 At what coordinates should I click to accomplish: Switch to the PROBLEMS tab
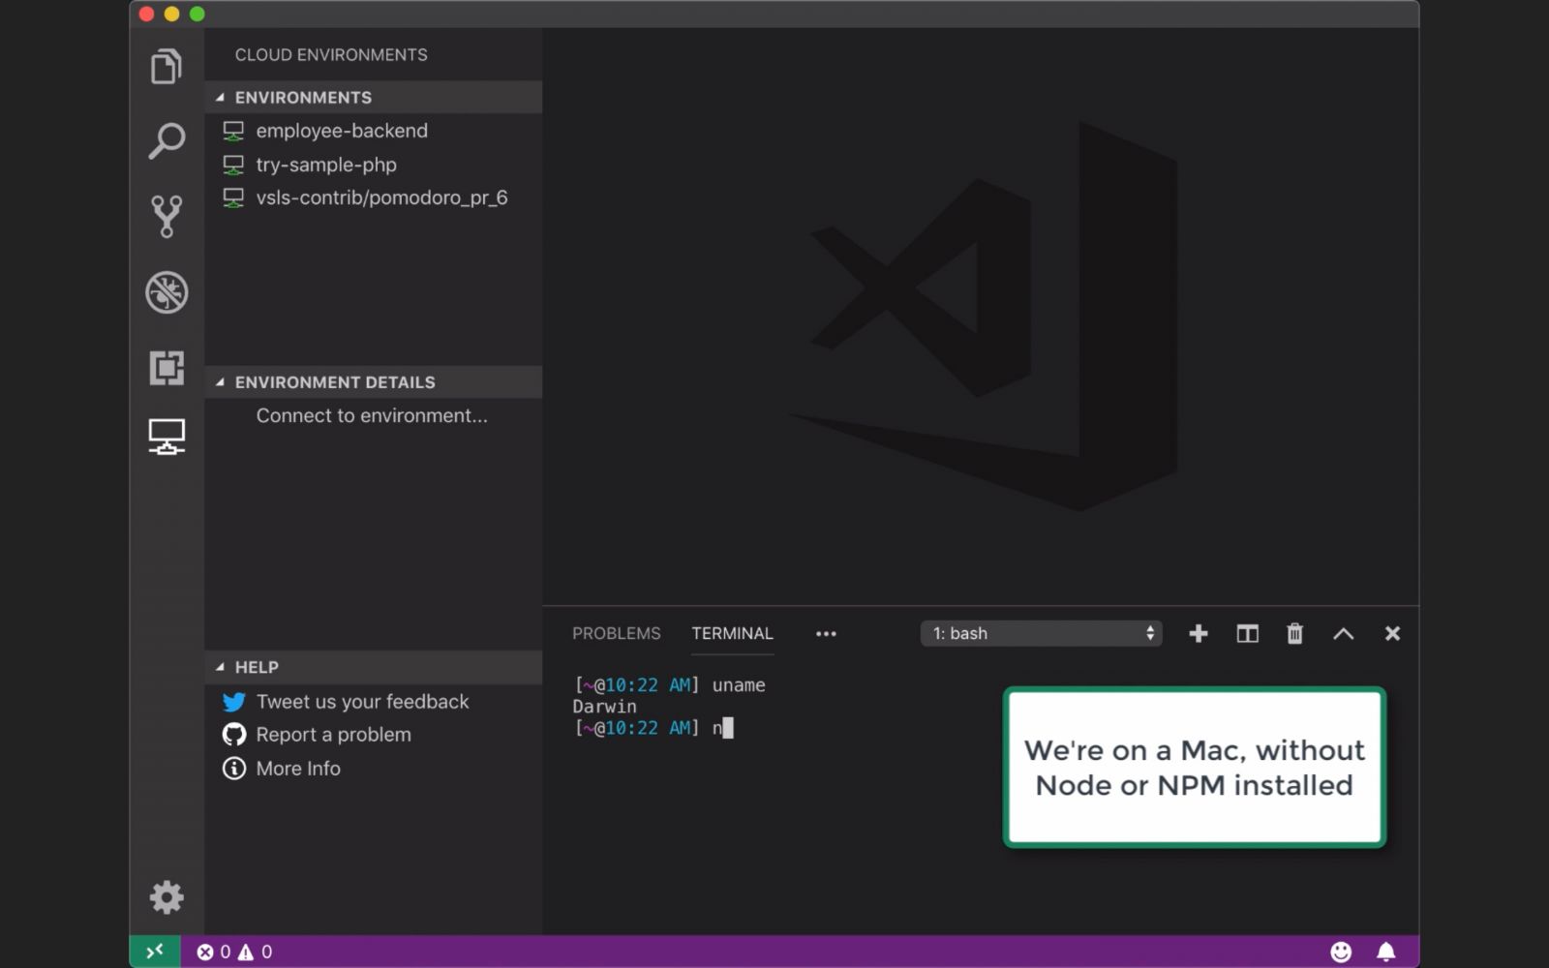[616, 633]
